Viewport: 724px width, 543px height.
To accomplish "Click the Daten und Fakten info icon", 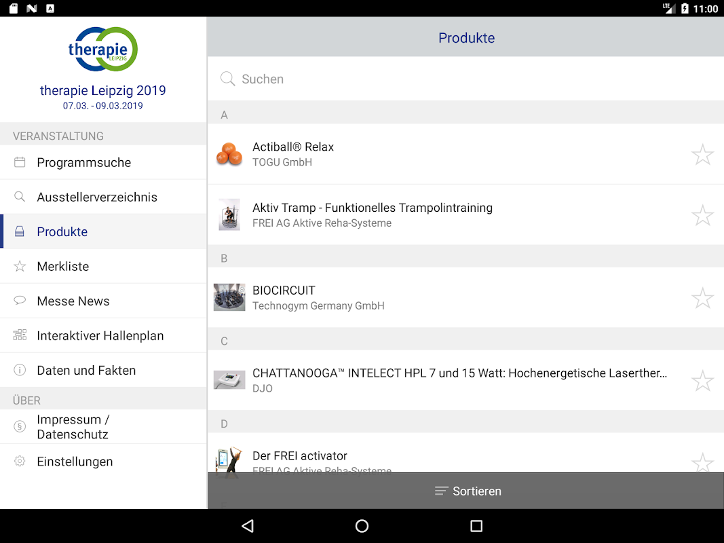I will pyautogui.click(x=20, y=370).
